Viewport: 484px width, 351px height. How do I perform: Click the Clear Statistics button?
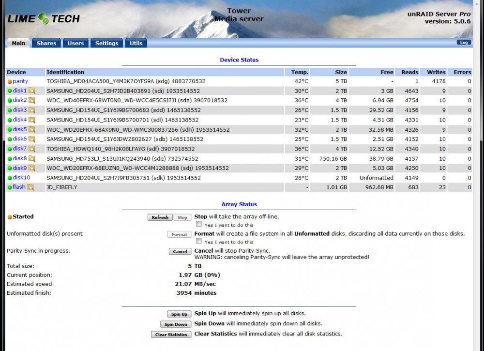tap(171, 335)
